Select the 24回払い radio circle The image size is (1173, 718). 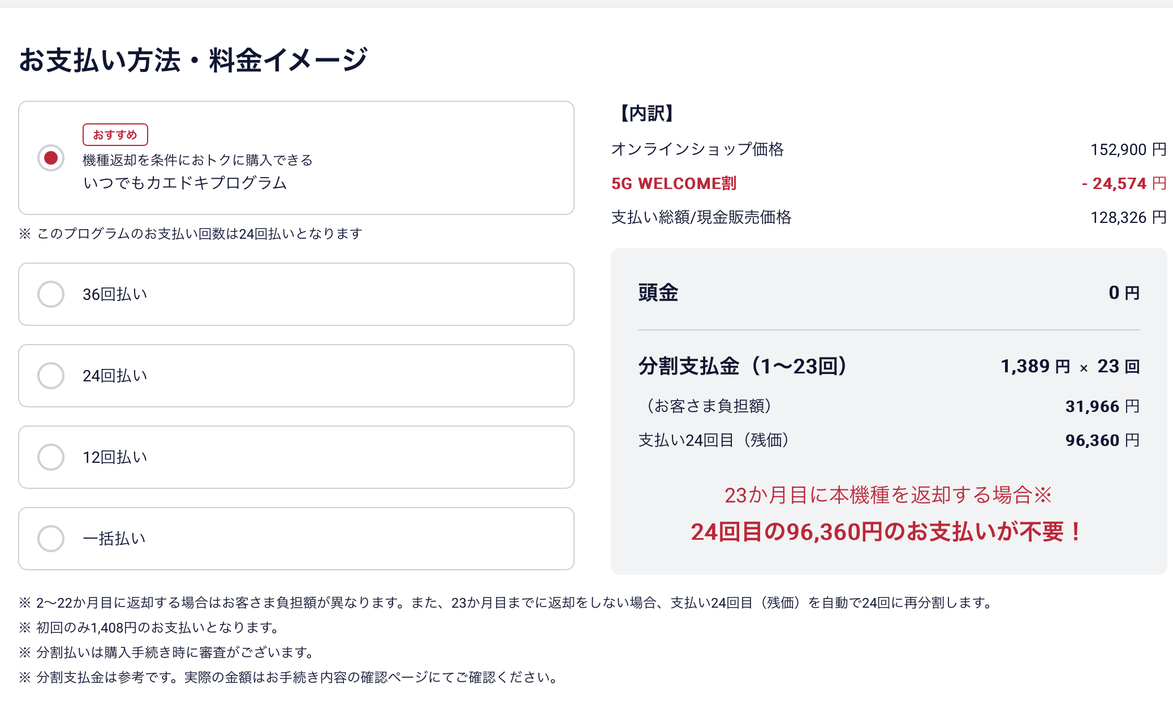point(51,376)
